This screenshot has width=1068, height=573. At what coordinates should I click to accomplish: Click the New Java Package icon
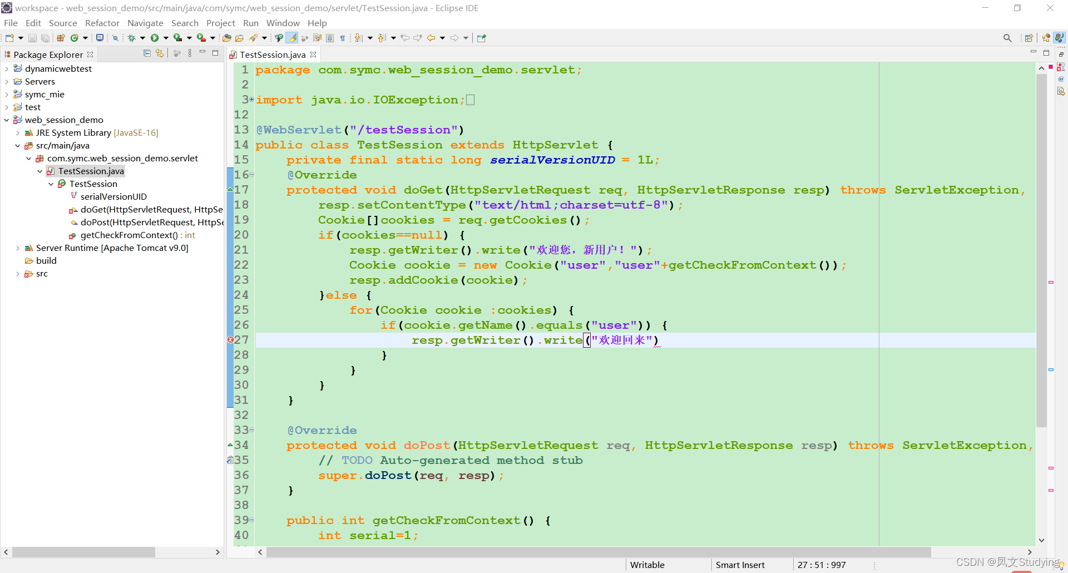pos(61,38)
